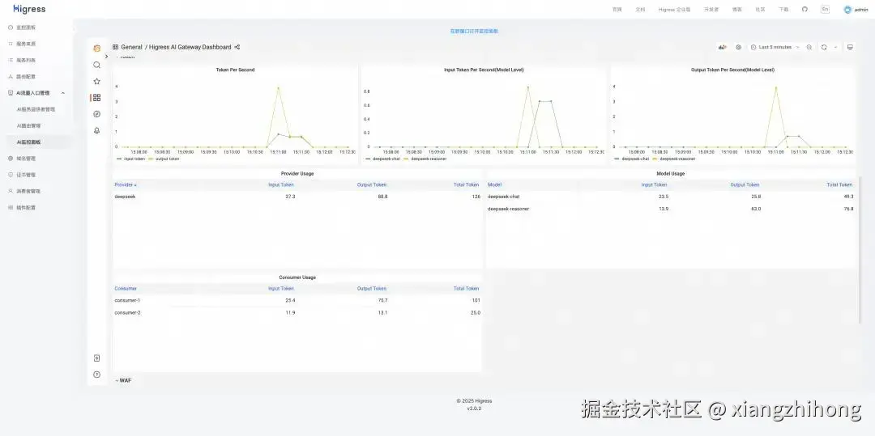Refresh dashboard with circular arrows icon

824,48
